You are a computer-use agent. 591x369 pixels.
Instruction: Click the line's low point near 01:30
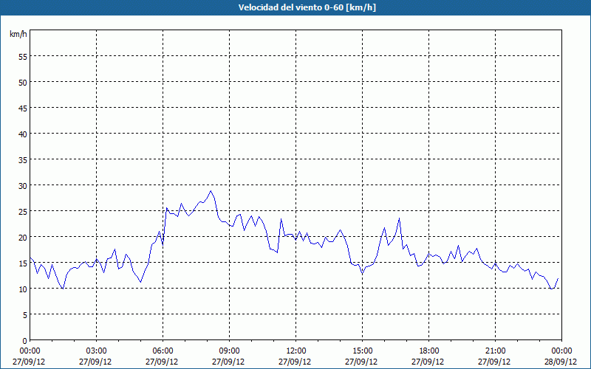pos(63,289)
